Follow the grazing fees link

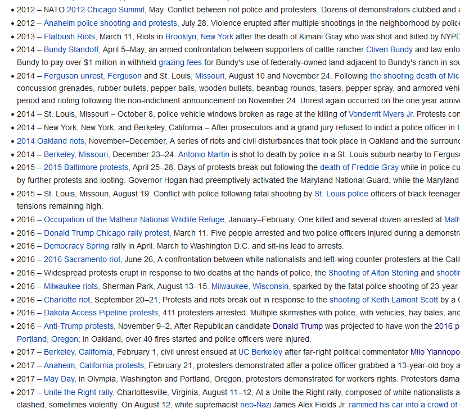tap(180, 62)
